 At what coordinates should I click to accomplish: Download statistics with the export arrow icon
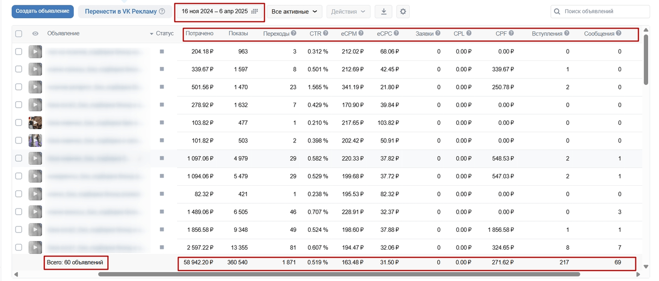tap(384, 11)
